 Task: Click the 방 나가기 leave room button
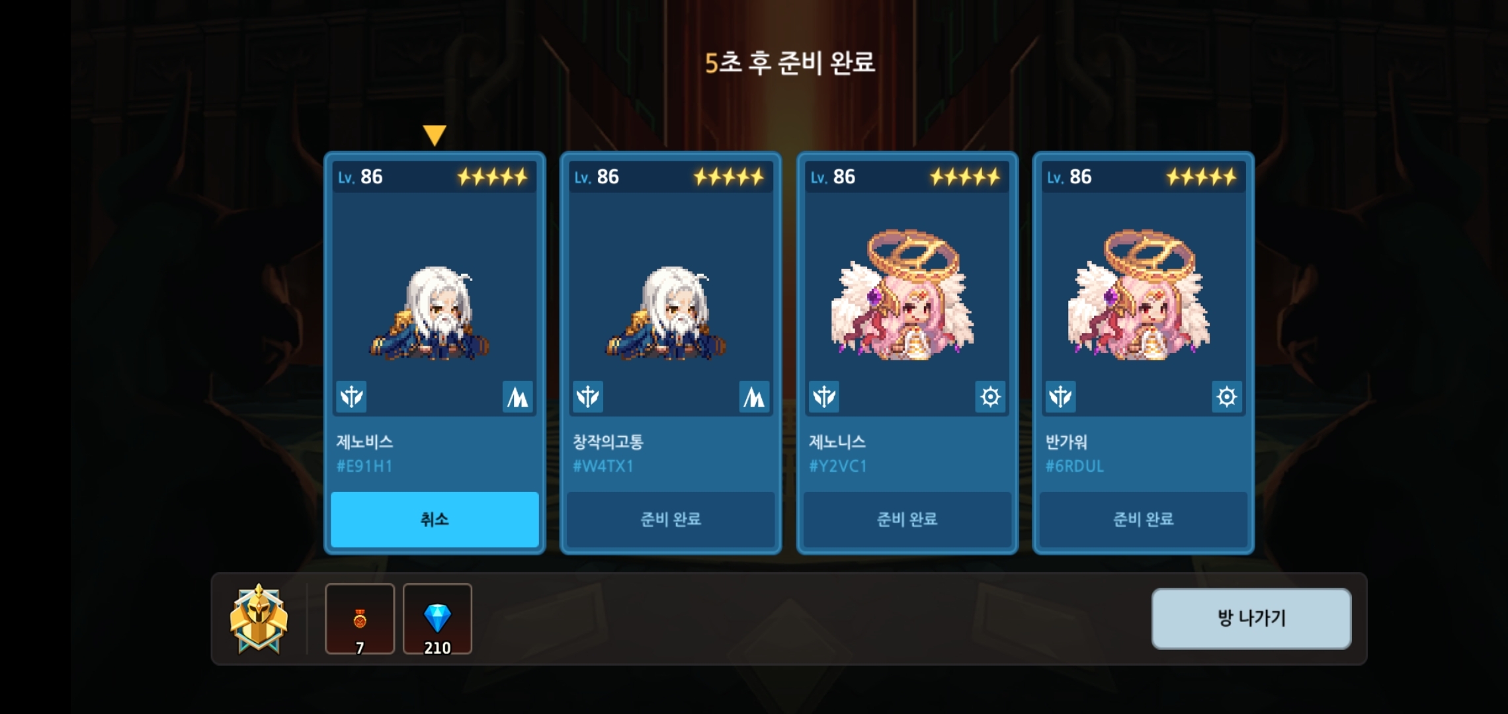pyautogui.click(x=1251, y=618)
